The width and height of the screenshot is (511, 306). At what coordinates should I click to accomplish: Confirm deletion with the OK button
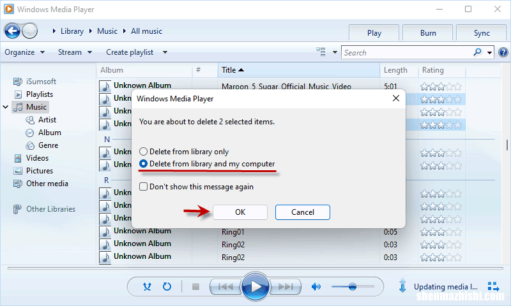pos(240,212)
